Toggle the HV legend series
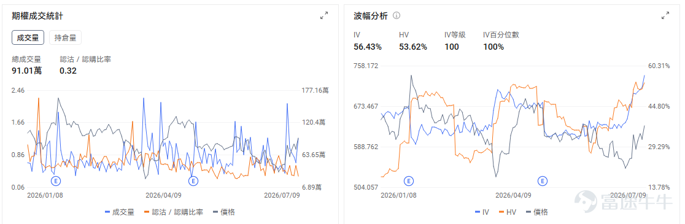 tap(507, 212)
